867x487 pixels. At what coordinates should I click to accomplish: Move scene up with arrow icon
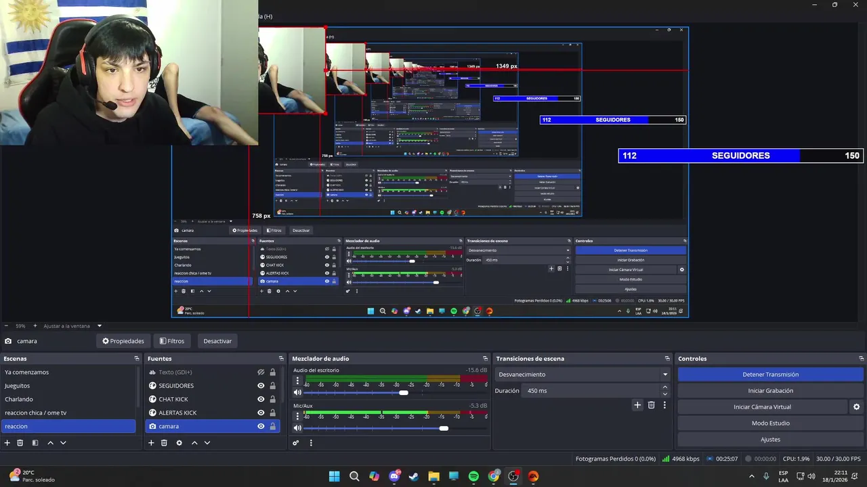tap(50, 443)
